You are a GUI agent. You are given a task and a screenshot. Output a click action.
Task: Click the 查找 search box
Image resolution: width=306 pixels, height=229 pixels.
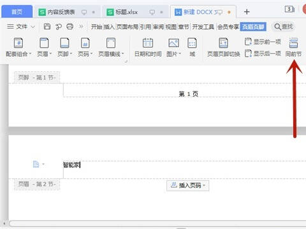pyautogui.click(x=284, y=27)
